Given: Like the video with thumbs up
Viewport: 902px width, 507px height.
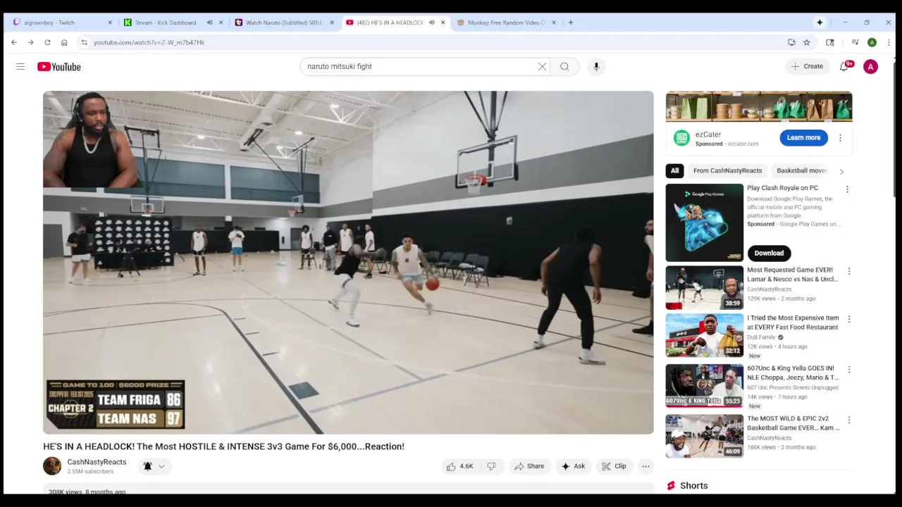Looking at the screenshot, I should pyautogui.click(x=459, y=466).
